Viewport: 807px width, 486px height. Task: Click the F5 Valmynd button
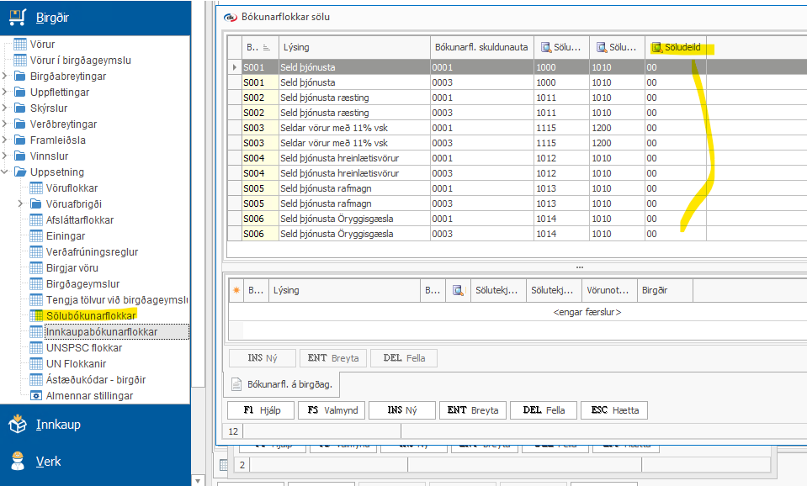point(333,409)
